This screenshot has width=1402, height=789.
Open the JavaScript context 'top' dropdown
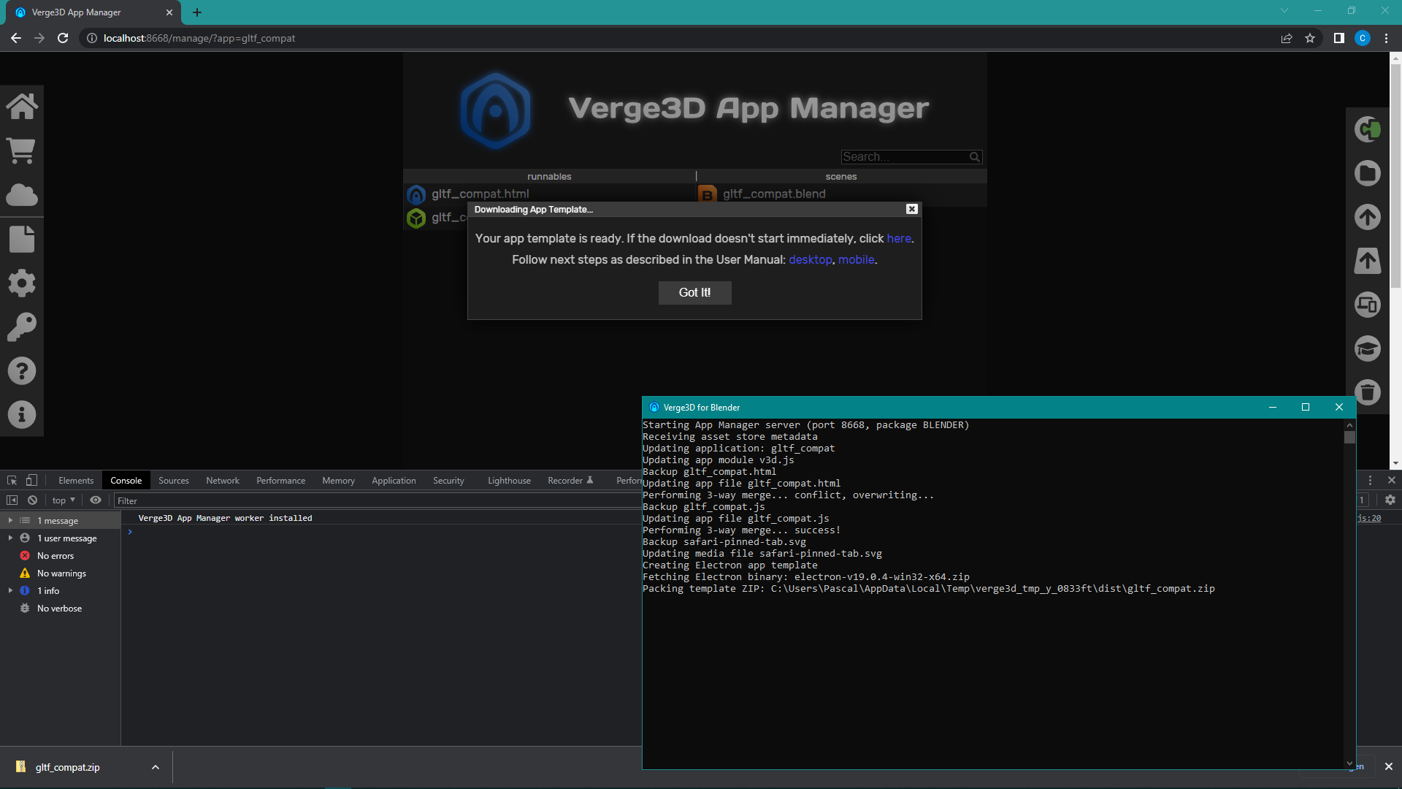pos(64,500)
